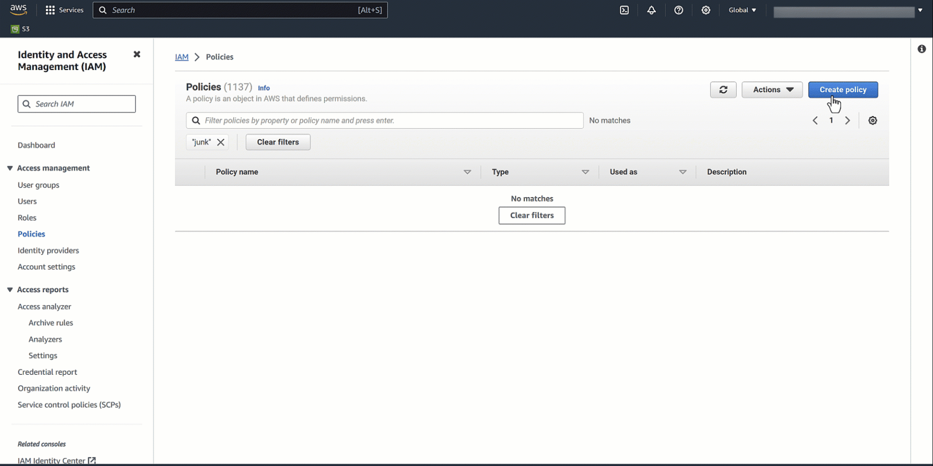Screen dimensions: 933x466
Task: Collapse the Access reports section
Action: point(10,289)
